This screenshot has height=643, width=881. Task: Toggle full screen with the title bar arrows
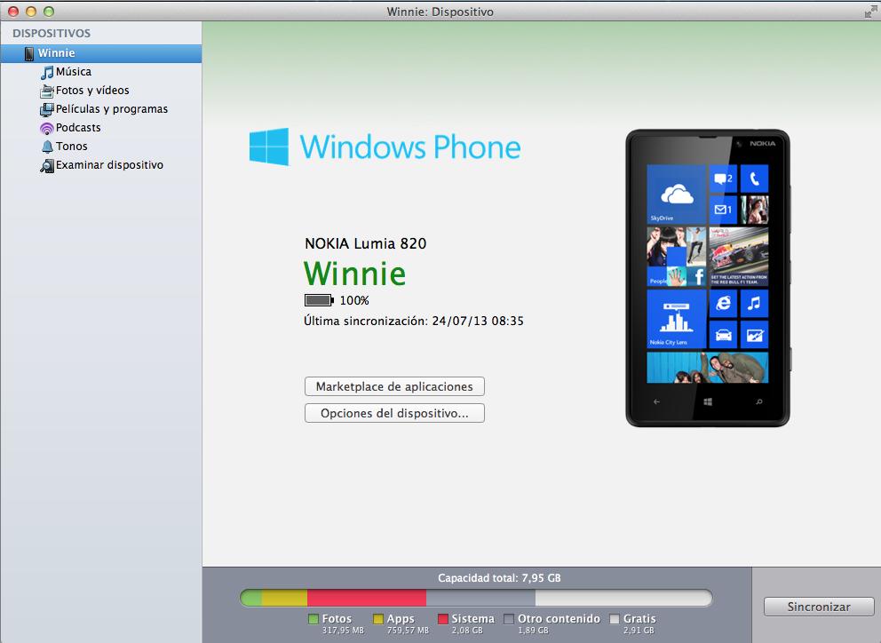869,12
